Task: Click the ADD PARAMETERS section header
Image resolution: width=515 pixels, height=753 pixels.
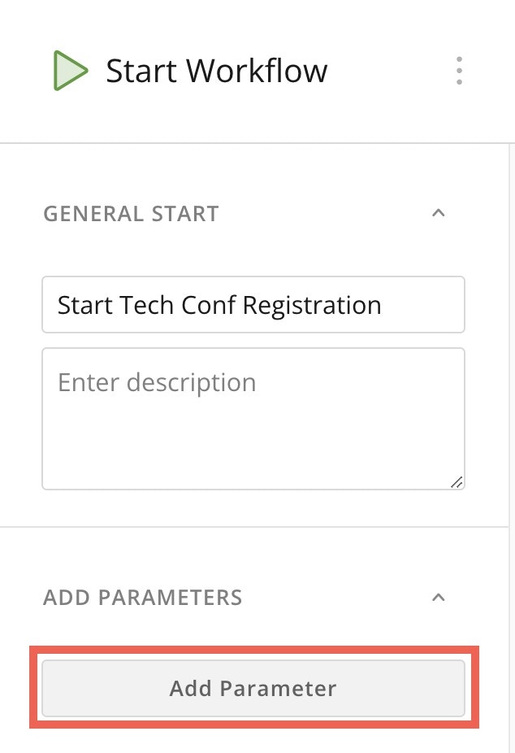Action: click(x=143, y=598)
